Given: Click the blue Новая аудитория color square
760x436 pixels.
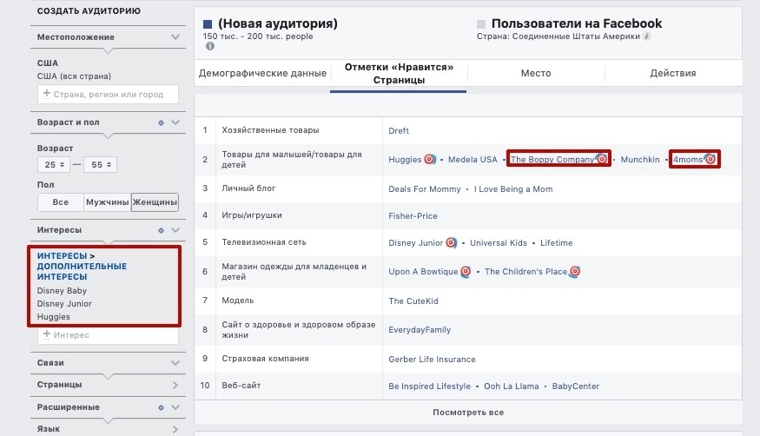Looking at the screenshot, I should 208,24.
